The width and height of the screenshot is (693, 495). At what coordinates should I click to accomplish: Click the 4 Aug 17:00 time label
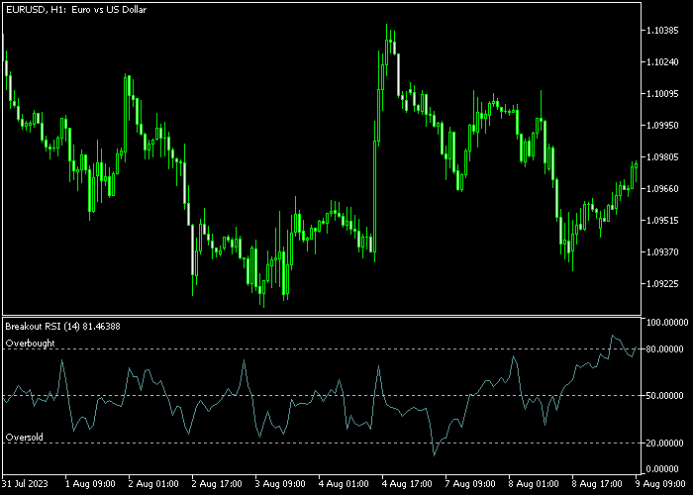point(407,483)
